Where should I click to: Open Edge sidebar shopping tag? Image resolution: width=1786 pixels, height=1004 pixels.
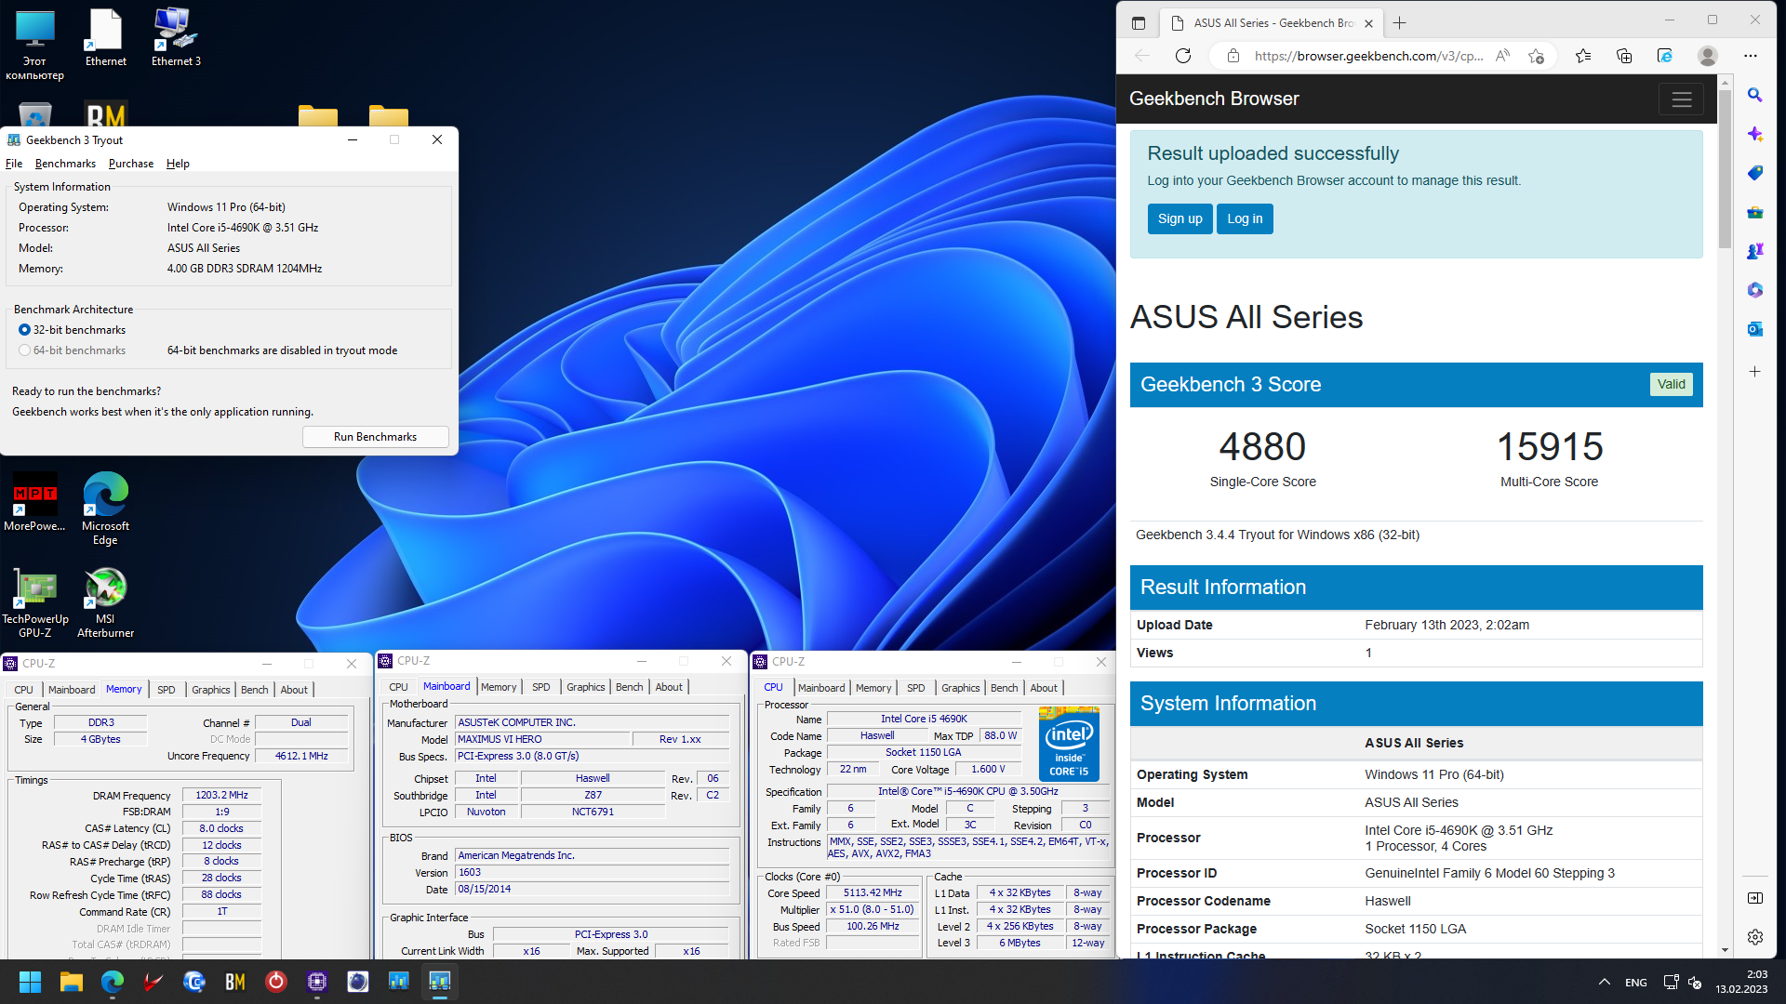(1755, 173)
